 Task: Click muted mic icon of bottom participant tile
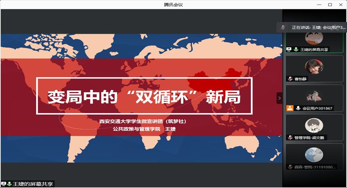point(290,167)
